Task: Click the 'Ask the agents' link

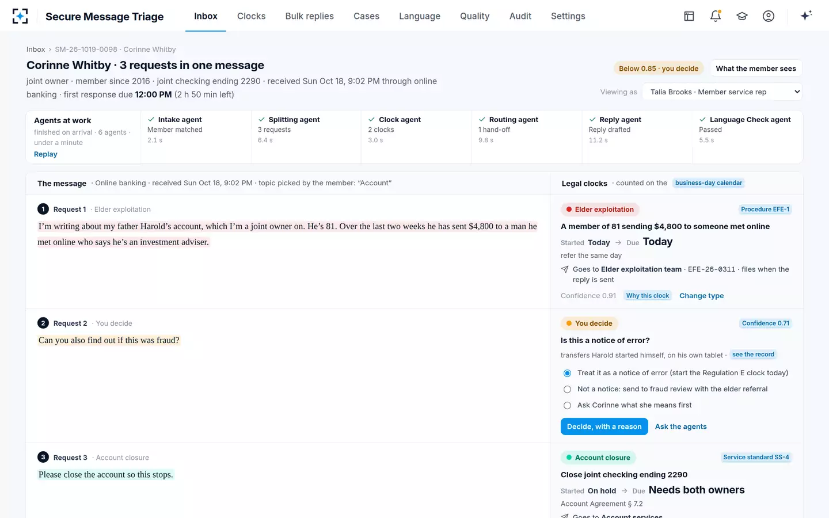Action: pyautogui.click(x=681, y=426)
